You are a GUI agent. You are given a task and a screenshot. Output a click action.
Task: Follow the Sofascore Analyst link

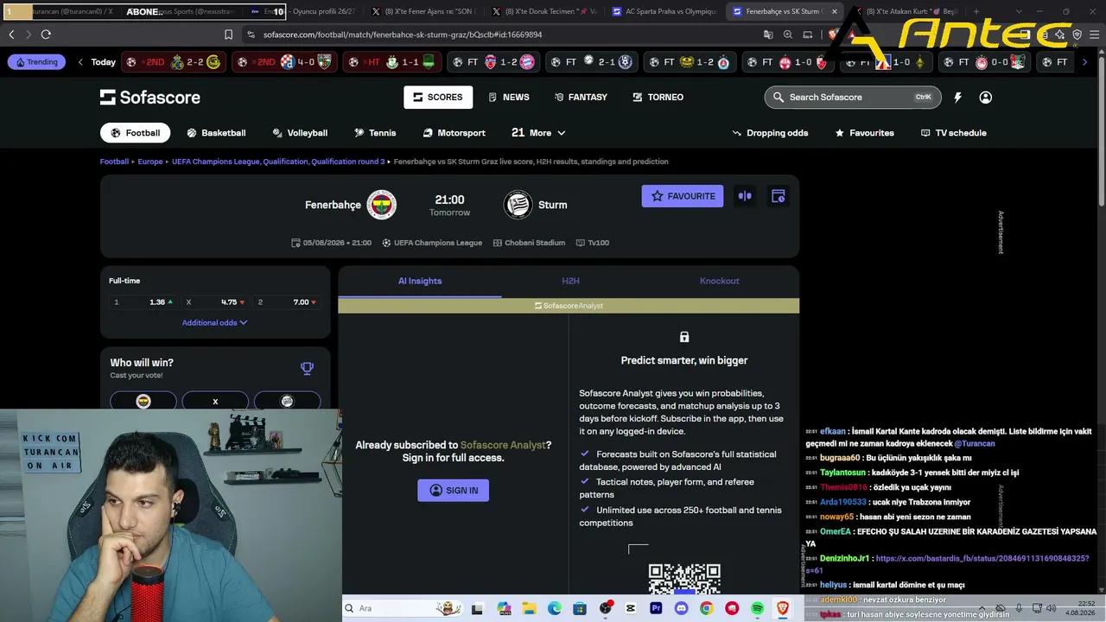[x=503, y=445]
